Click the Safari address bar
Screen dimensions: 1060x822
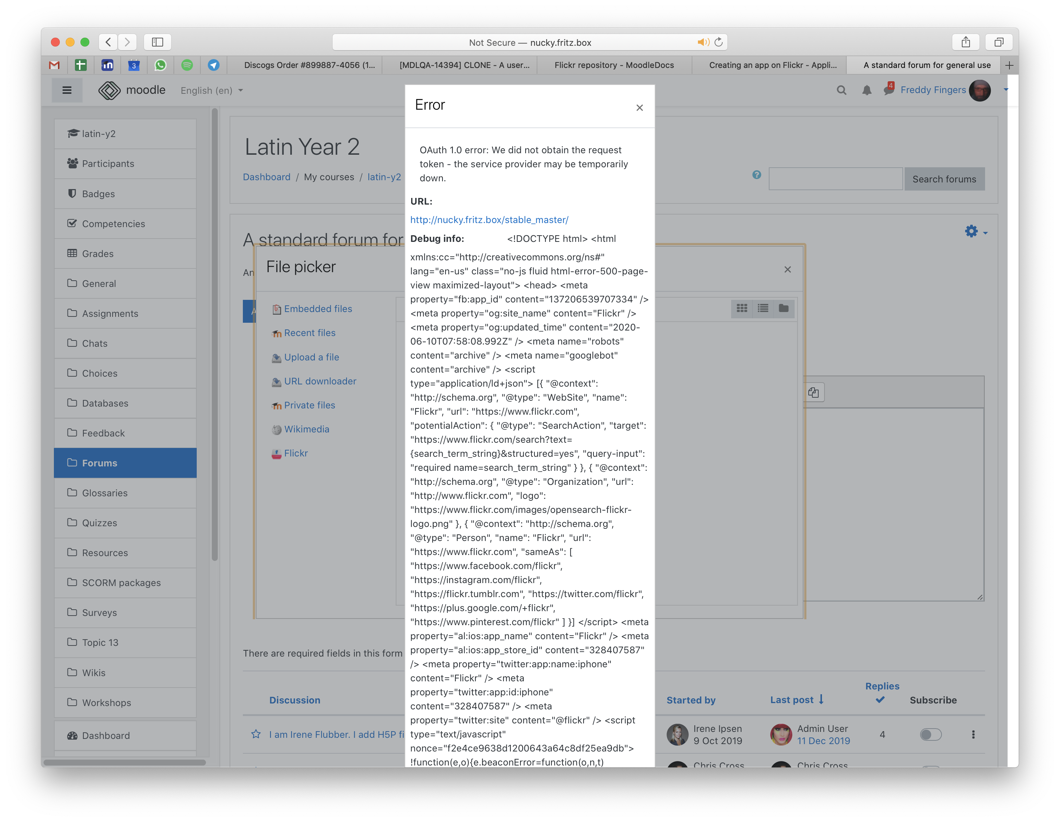coord(530,42)
